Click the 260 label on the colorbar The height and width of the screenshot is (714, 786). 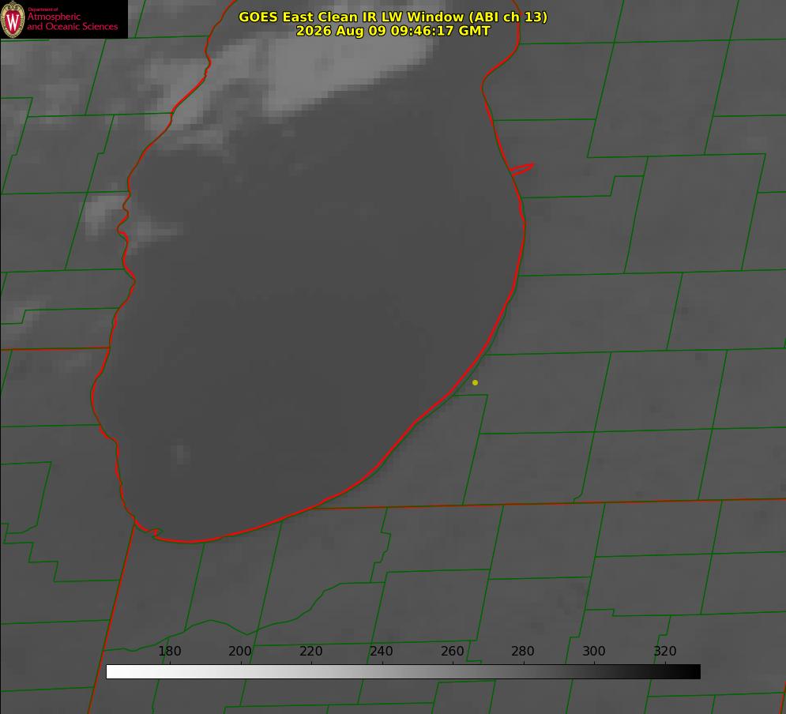[x=452, y=652]
